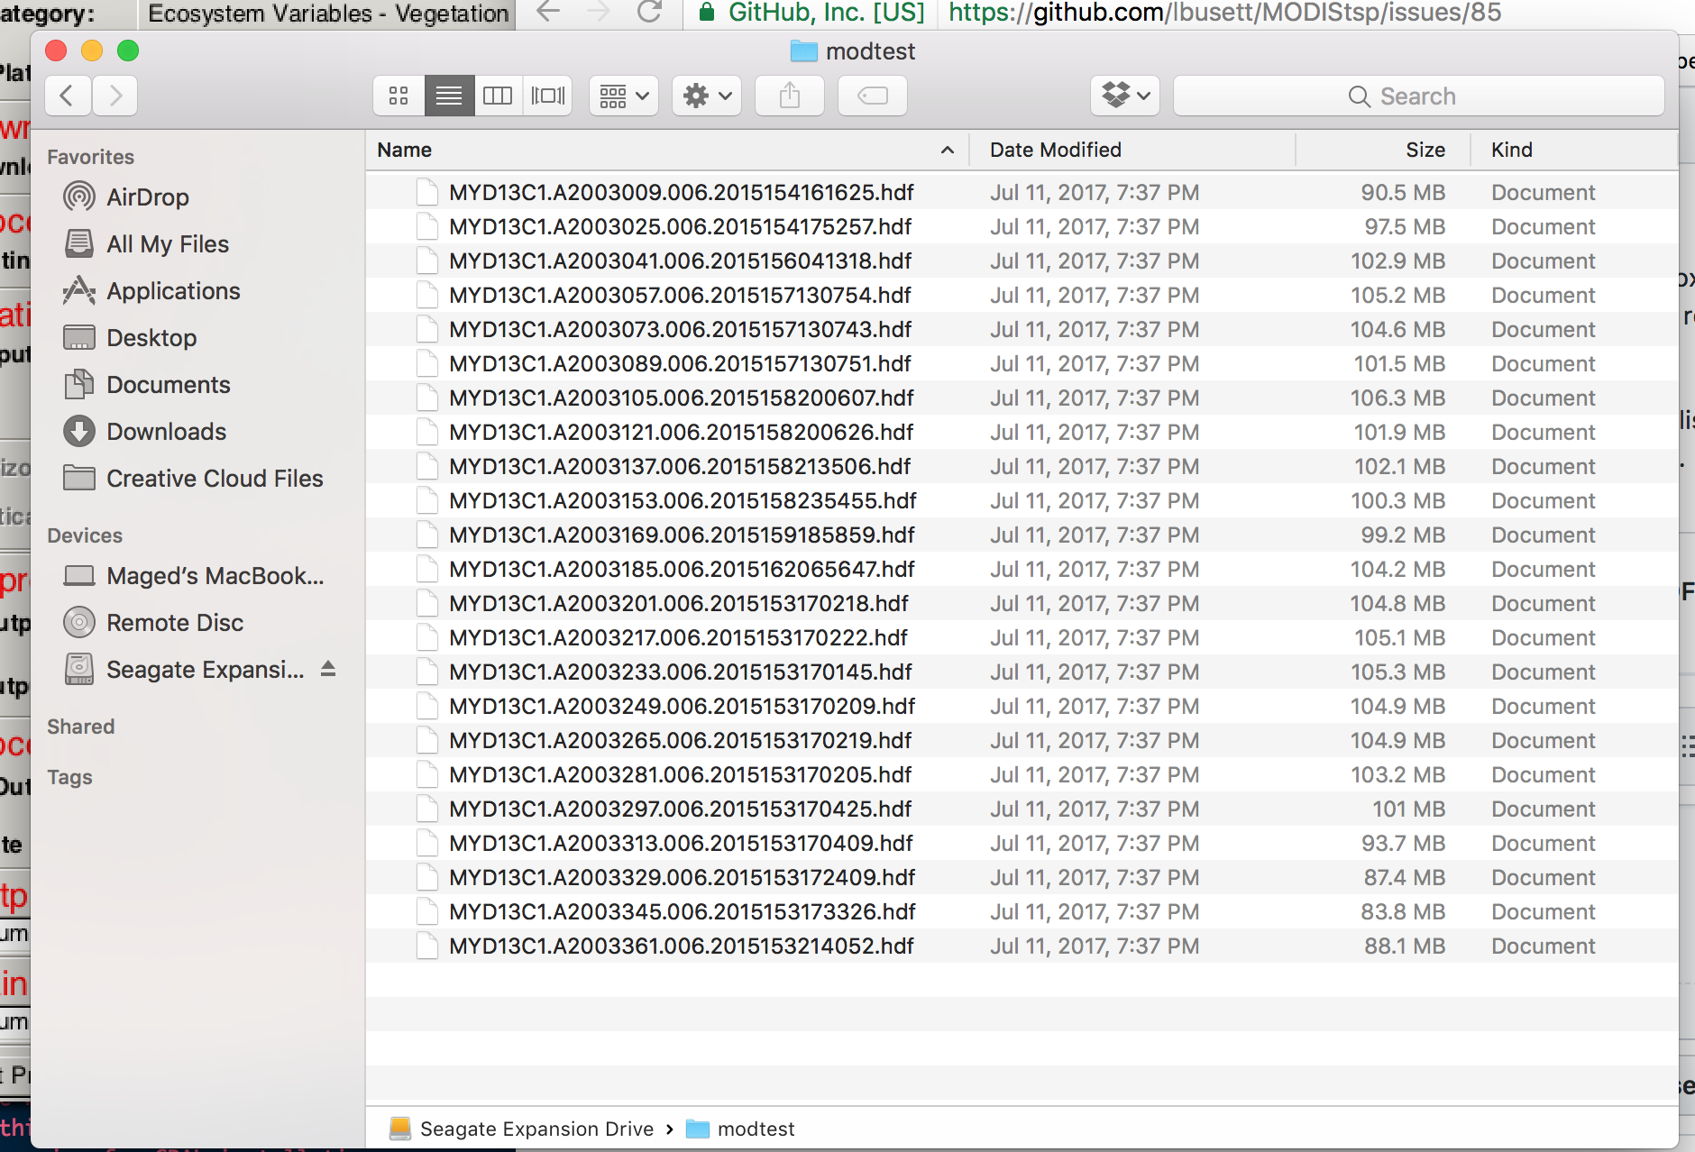1695x1152 pixels.
Task: Open Creative Cloud Files in the sidebar
Action: 214,479
